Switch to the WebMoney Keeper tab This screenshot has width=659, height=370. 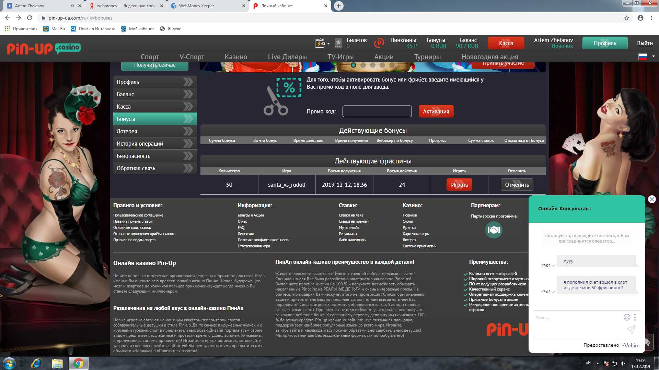click(196, 6)
